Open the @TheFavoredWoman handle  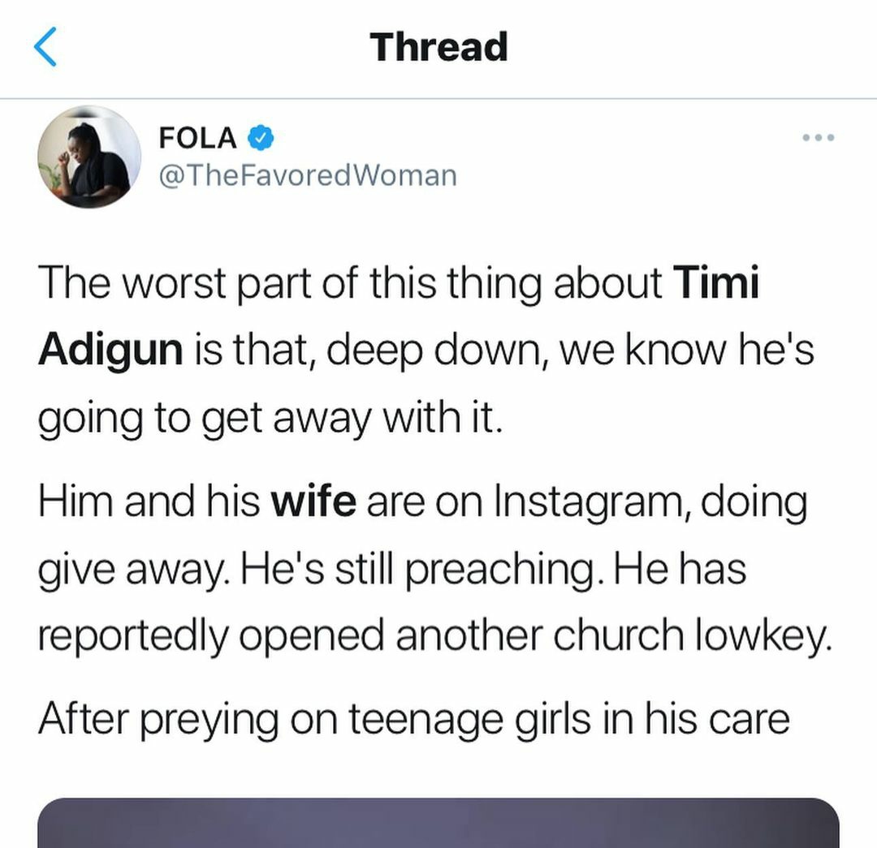pos(308,174)
